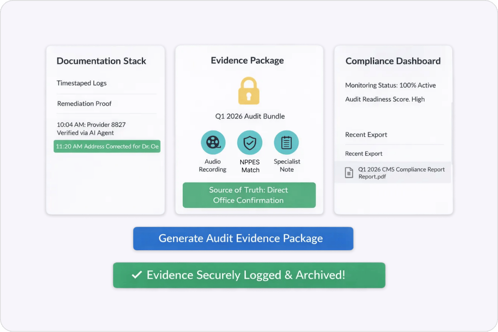Screen dimensions: 498x332
Task: Click the PDF document icon beside the compliance report
Action: click(x=349, y=173)
